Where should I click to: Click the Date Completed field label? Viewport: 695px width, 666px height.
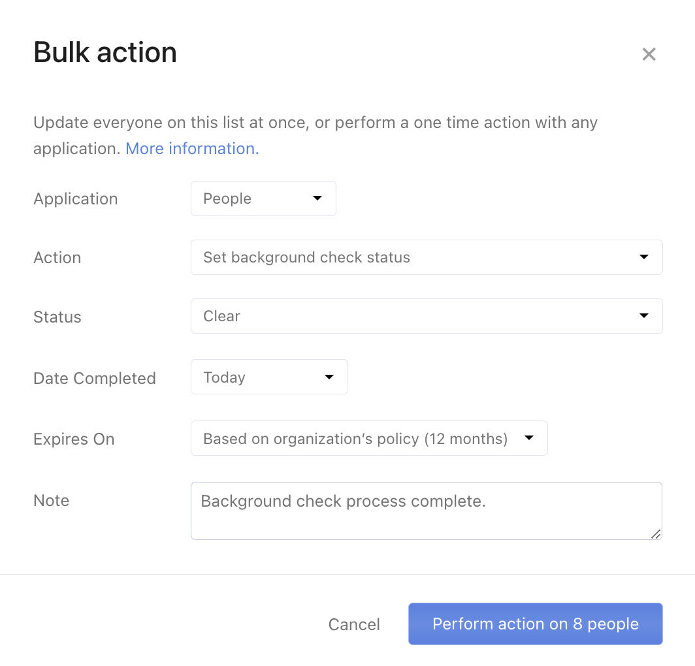click(x=95, y=379)
